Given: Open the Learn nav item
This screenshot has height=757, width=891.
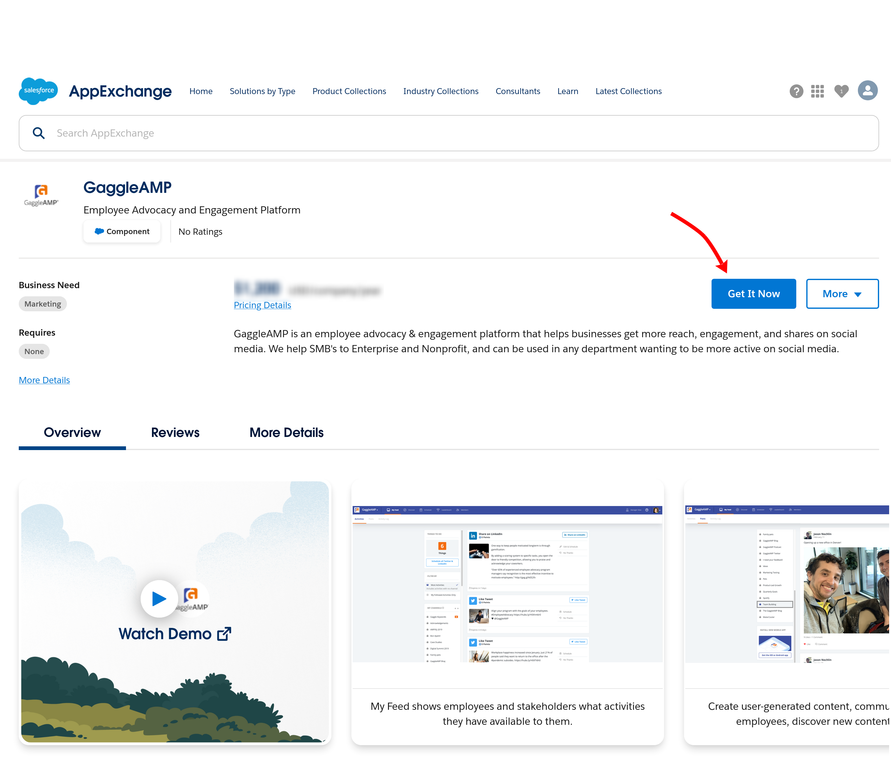Looking at the screenshot, I should point(567,91).
